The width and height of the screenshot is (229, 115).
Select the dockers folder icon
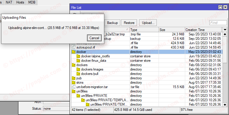pos(74,65)
